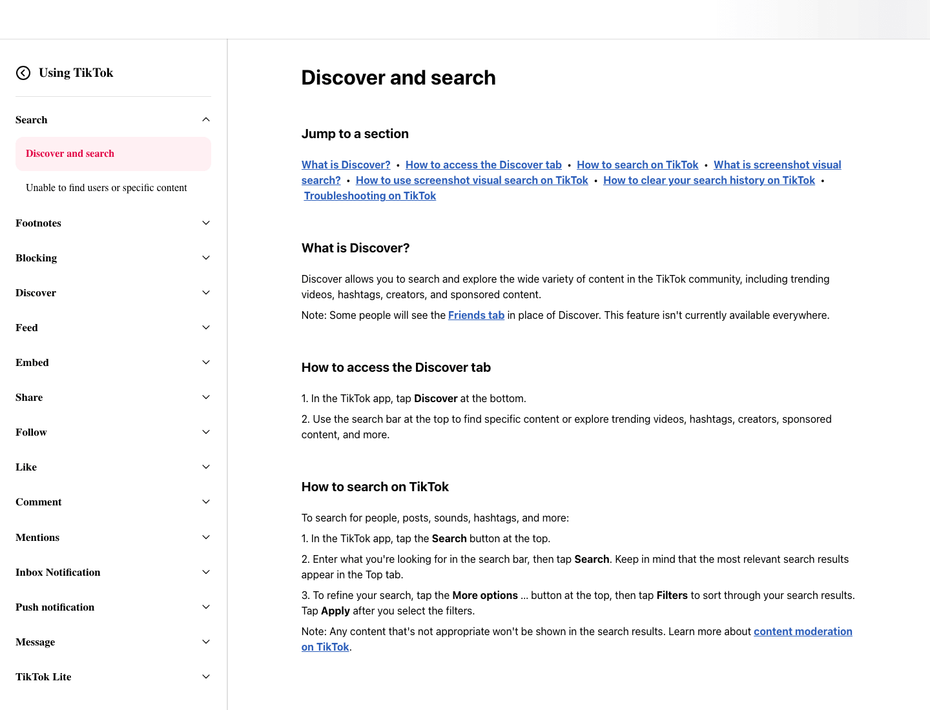Click the How to search on TikTok heading
The width and height of the screenshot is (930, 710).
(375, 487)
